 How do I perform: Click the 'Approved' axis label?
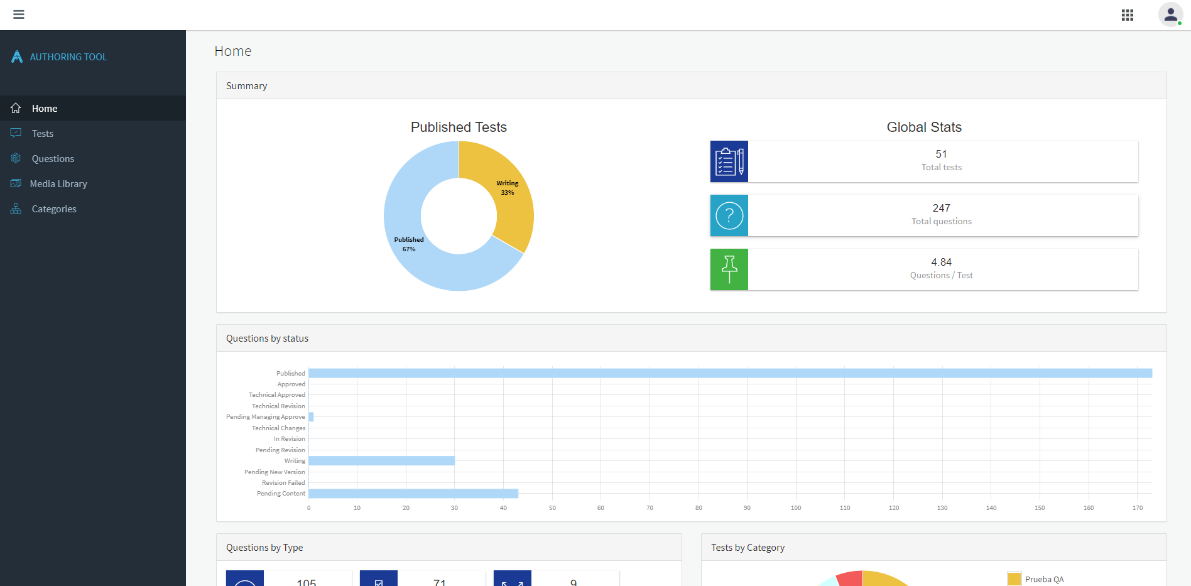tap(291, 384)
